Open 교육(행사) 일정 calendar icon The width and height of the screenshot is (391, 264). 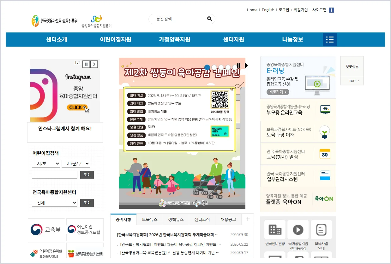(325, 154)
